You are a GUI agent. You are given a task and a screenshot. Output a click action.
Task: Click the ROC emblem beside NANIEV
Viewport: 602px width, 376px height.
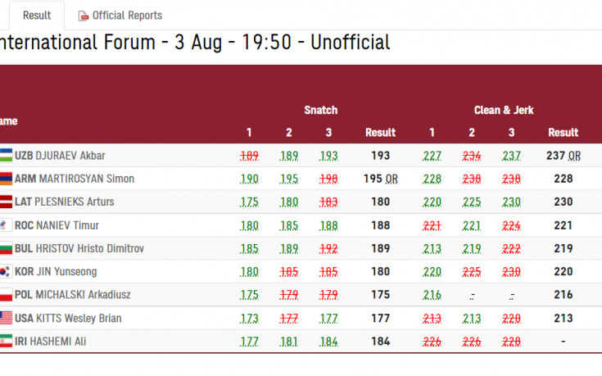tap(6, 225)
